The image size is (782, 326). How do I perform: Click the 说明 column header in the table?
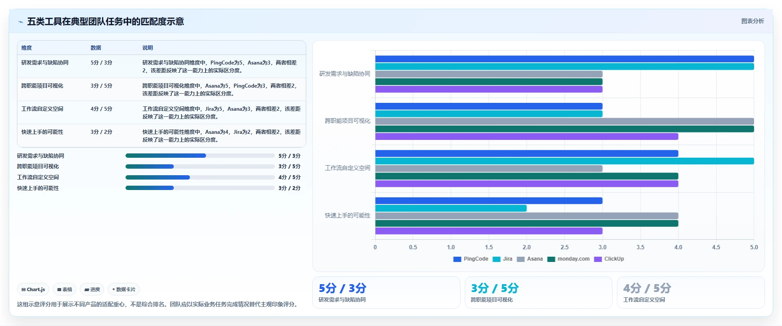[148, 48]
